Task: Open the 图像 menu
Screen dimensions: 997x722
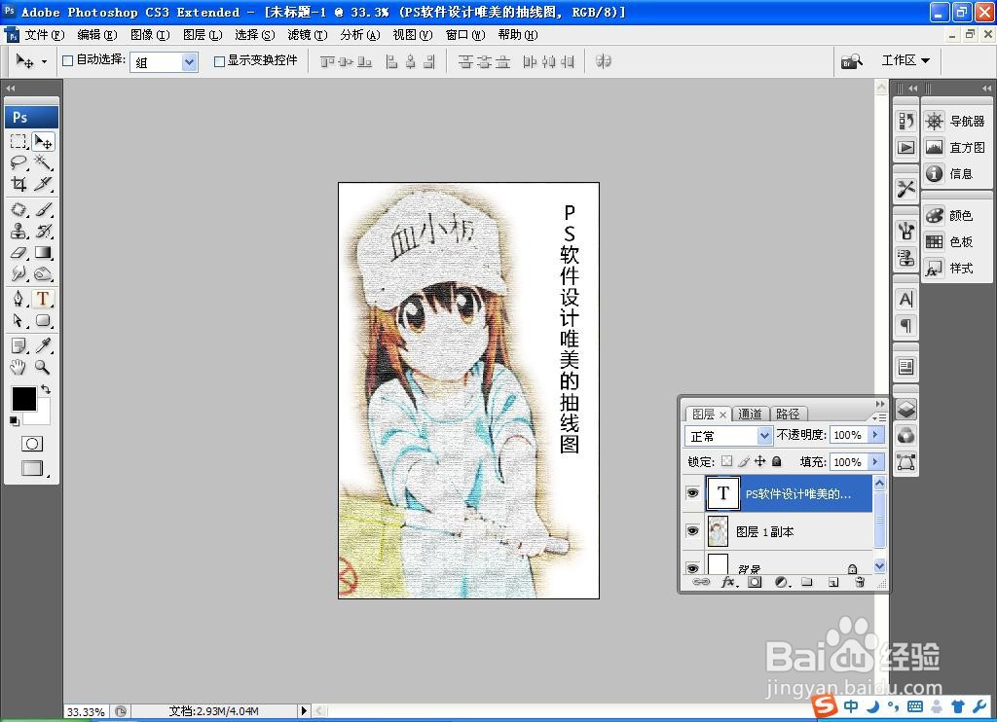Action: (x=150, y=35)
